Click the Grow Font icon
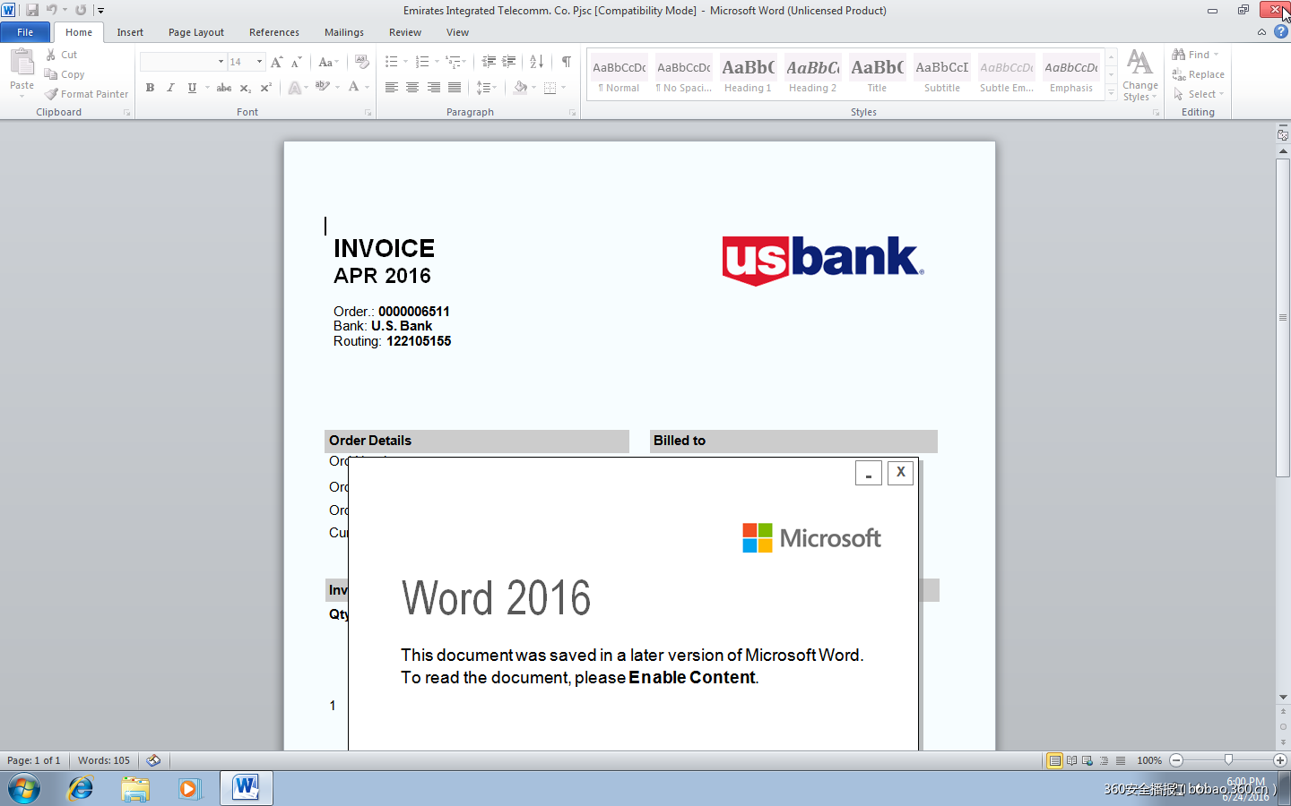 pyautogui.click(x=276, y=62)
